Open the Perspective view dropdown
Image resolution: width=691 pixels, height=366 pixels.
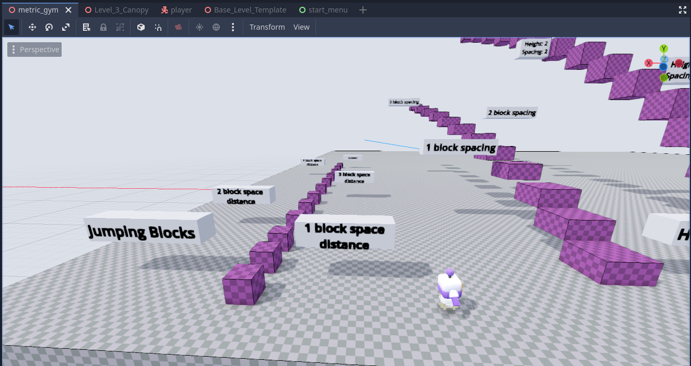[34, 50]
